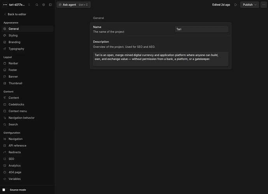The height and width of the screenshot is (194, 268).
Task: Click the Navbar icon
Action: point(5,63)
